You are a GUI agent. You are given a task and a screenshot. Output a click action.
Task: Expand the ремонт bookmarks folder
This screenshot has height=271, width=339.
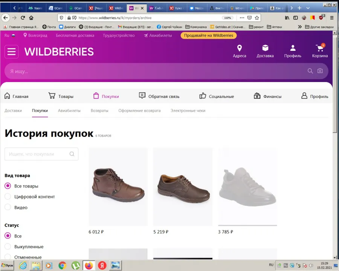point(256,27)
